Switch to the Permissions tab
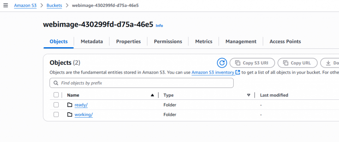The height and width of the screenshot is (142, 339). point(168,42)
